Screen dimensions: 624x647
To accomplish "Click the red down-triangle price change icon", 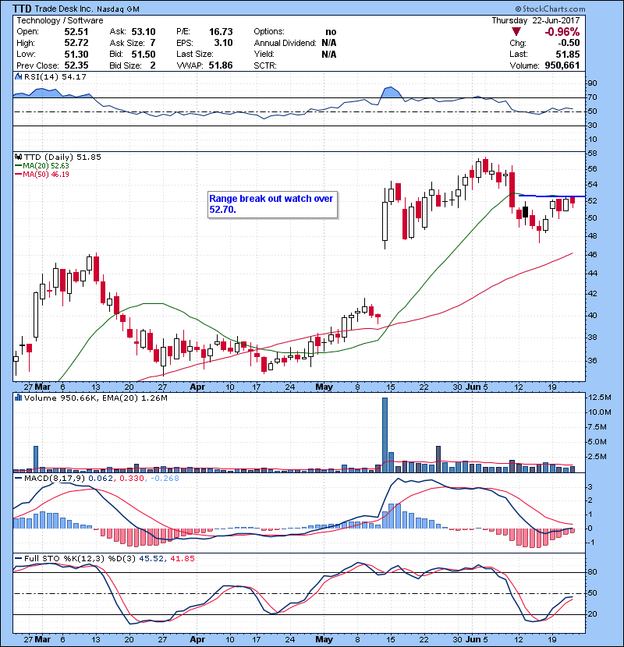I will tap(516, 32).
